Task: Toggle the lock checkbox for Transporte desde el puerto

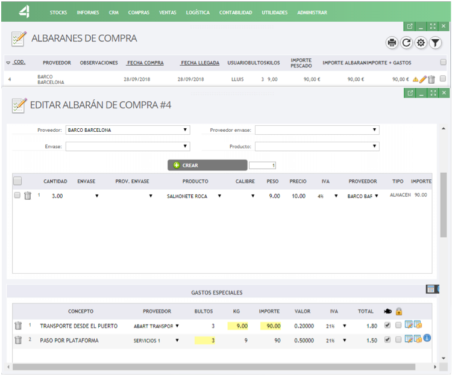Action: [x=398, y=325]
